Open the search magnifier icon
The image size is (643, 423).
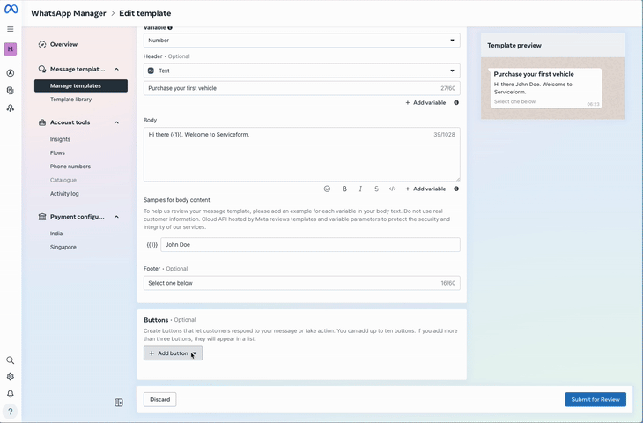click(x=11, y=360)
